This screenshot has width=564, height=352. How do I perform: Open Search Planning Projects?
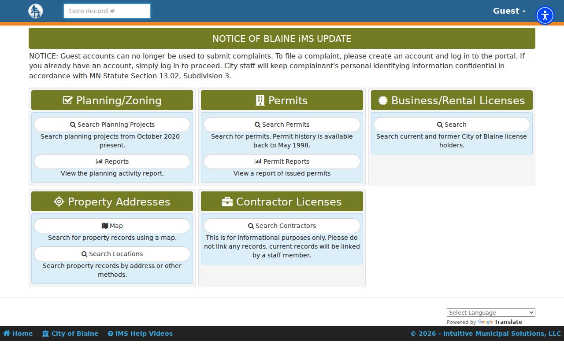coord(112,125)
